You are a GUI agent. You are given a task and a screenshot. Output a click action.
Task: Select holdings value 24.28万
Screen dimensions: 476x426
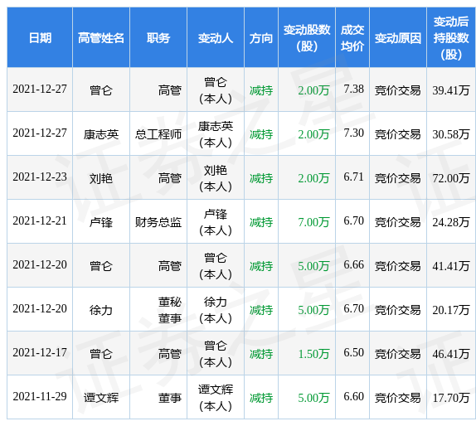pos(451,222)
